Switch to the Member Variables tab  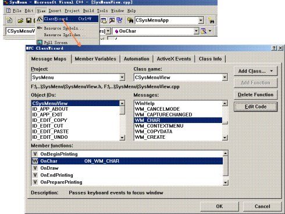[x=95, y=59]
